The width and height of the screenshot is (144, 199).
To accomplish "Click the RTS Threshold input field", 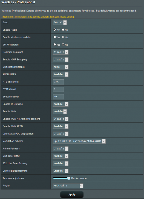I will coord(58,82).
